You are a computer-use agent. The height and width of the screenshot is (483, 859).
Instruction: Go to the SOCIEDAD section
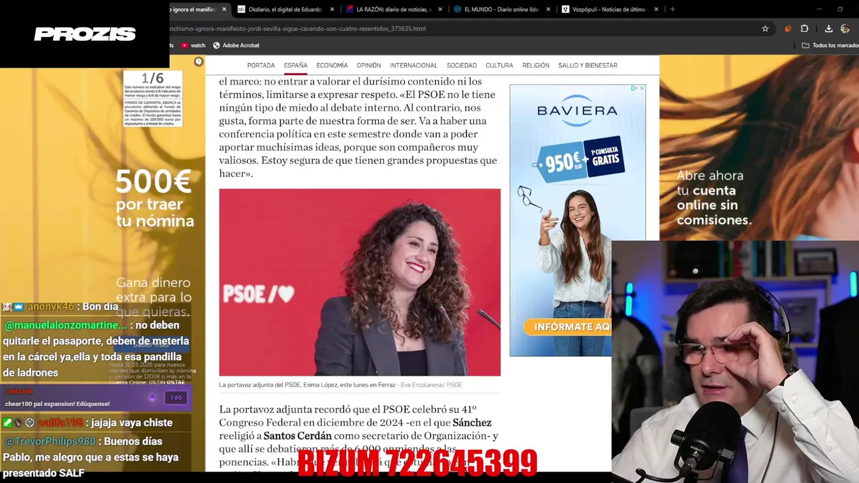pyautogui.click(x=462, y=65)
